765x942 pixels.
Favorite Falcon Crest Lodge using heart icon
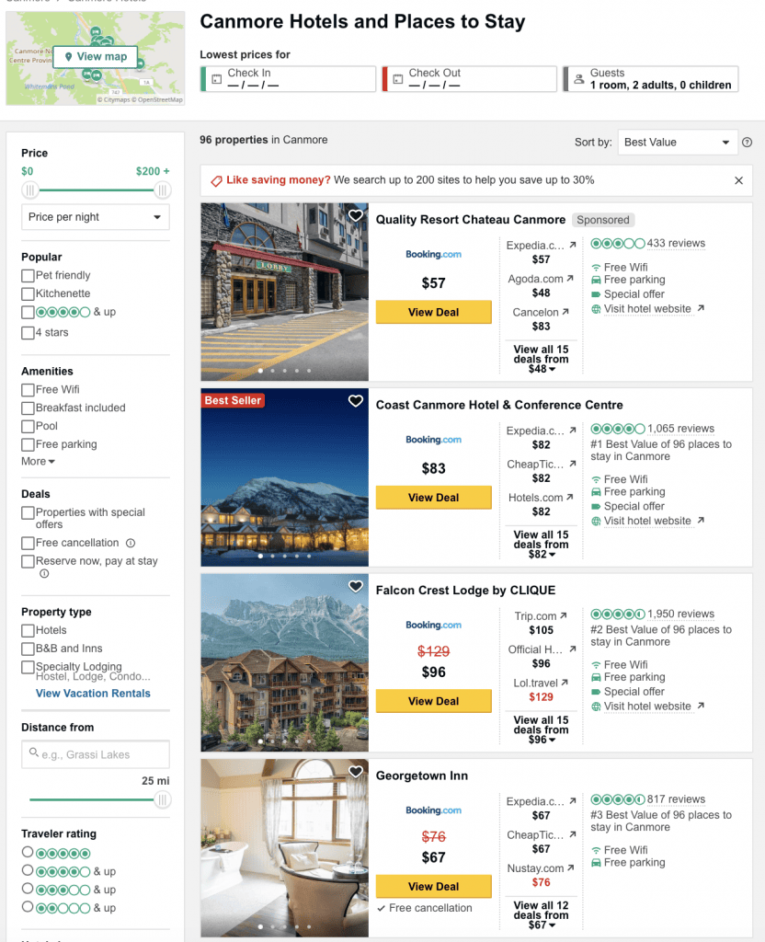tap(355, 587)
